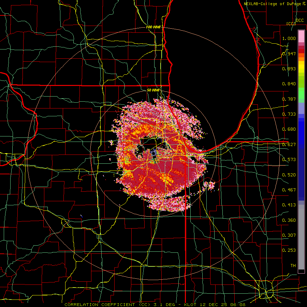Select the 0.733 scale value
The width and height of the screenshot is (307, 307).
[289, 114]
